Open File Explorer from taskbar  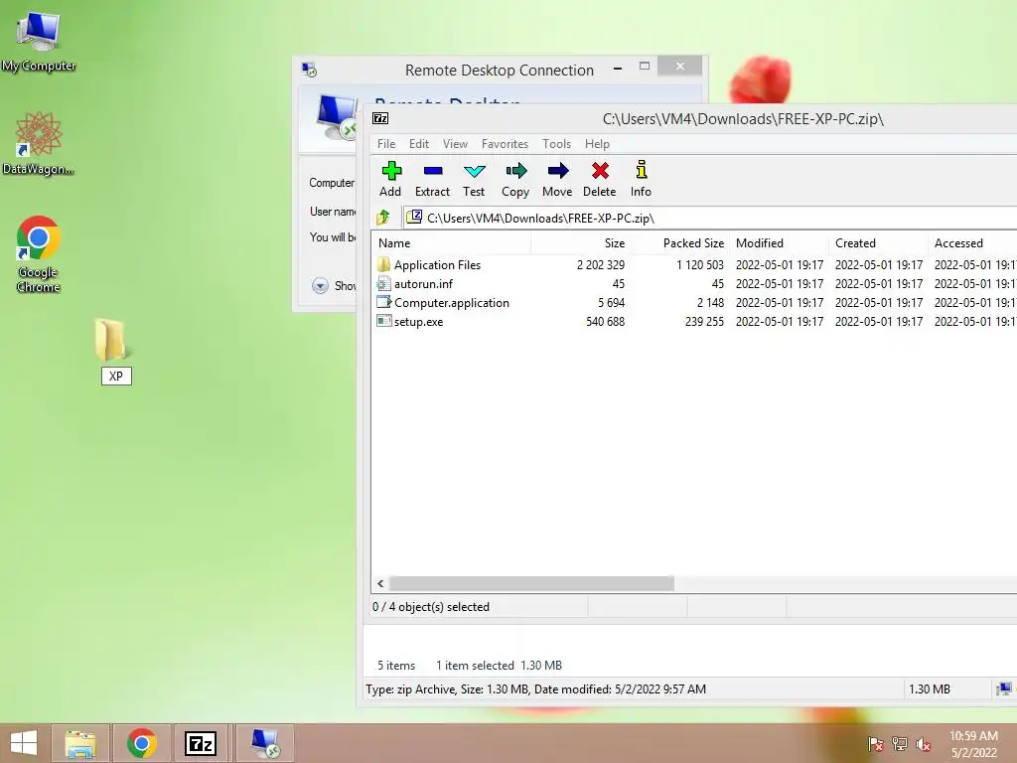point(80,743)
